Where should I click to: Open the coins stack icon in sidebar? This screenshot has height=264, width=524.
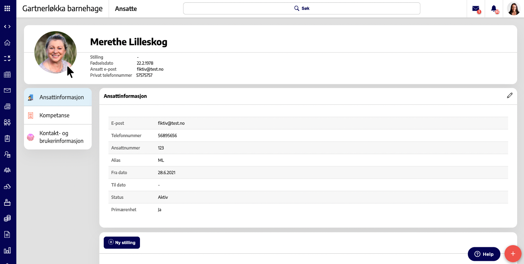(7, 218)
